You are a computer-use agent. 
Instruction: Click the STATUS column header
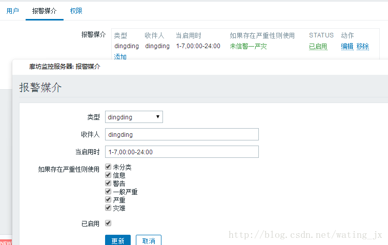(x=321, y=35)
